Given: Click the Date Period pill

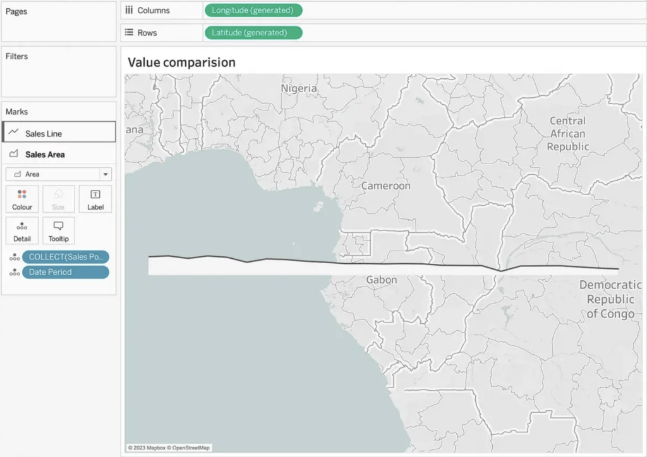Looking at the screenshot, I should [x=66, y=271].
